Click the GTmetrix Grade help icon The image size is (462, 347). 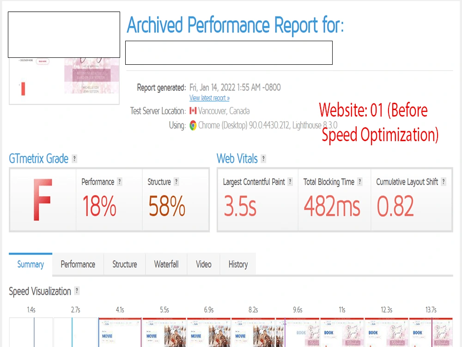click(x=74, y=159)
